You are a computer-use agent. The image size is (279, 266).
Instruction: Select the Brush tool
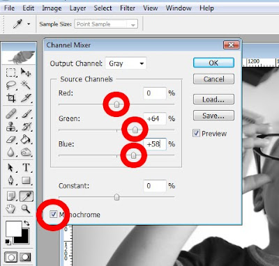(27, 114)
